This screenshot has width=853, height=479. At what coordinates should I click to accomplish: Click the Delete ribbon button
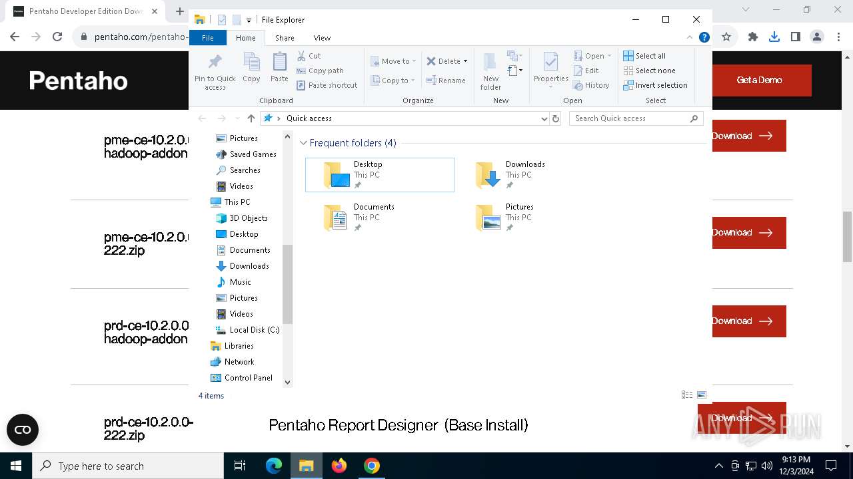click(443, 61)
